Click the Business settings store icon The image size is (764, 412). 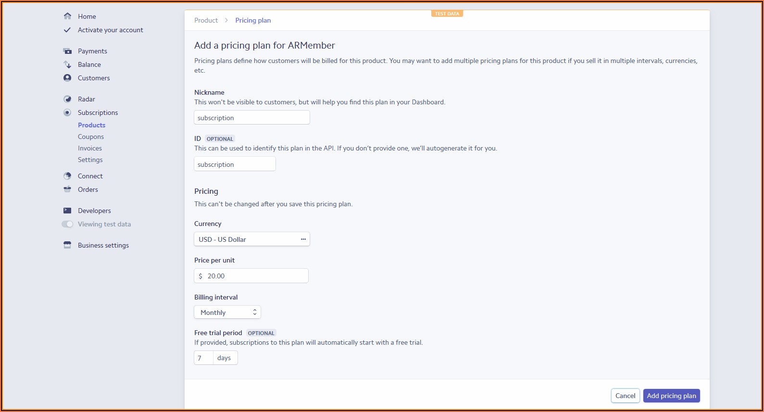click(x=67, y=245)
